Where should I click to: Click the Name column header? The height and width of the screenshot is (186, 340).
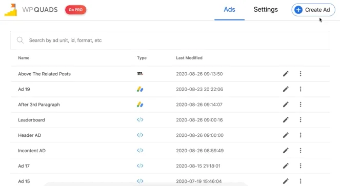pos(24,58)
